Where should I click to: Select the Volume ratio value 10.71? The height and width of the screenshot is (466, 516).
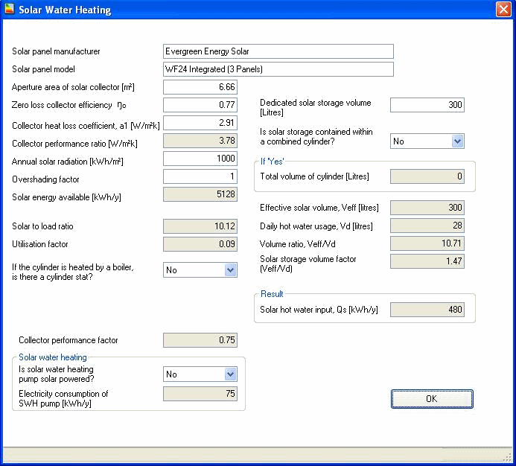[427, 243]
